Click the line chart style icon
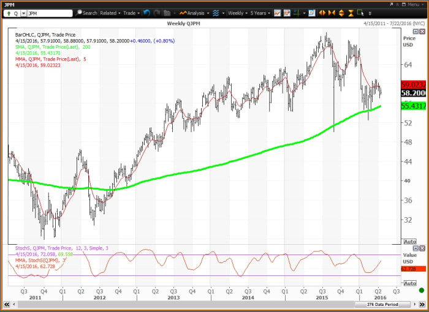The height and width of the screenshot is (312, 429). 278,13
